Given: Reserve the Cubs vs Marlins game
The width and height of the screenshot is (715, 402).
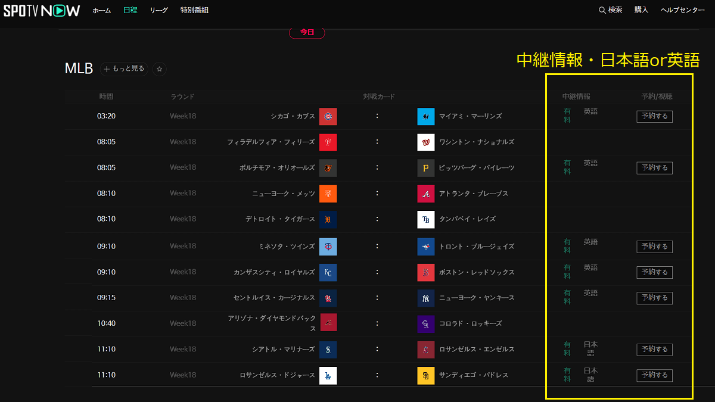Looking at the screenshot, I should coord(654,117).
